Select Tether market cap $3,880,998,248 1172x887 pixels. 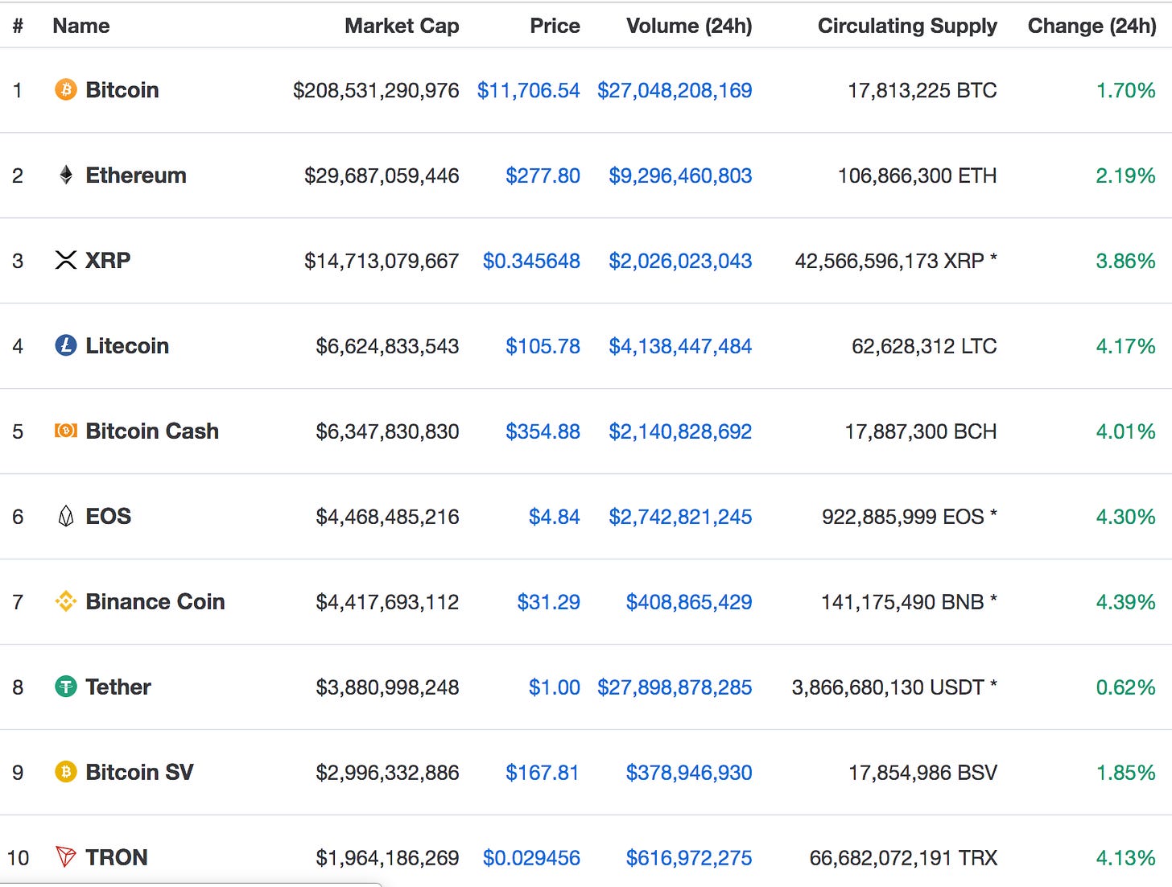pos(387,687)
